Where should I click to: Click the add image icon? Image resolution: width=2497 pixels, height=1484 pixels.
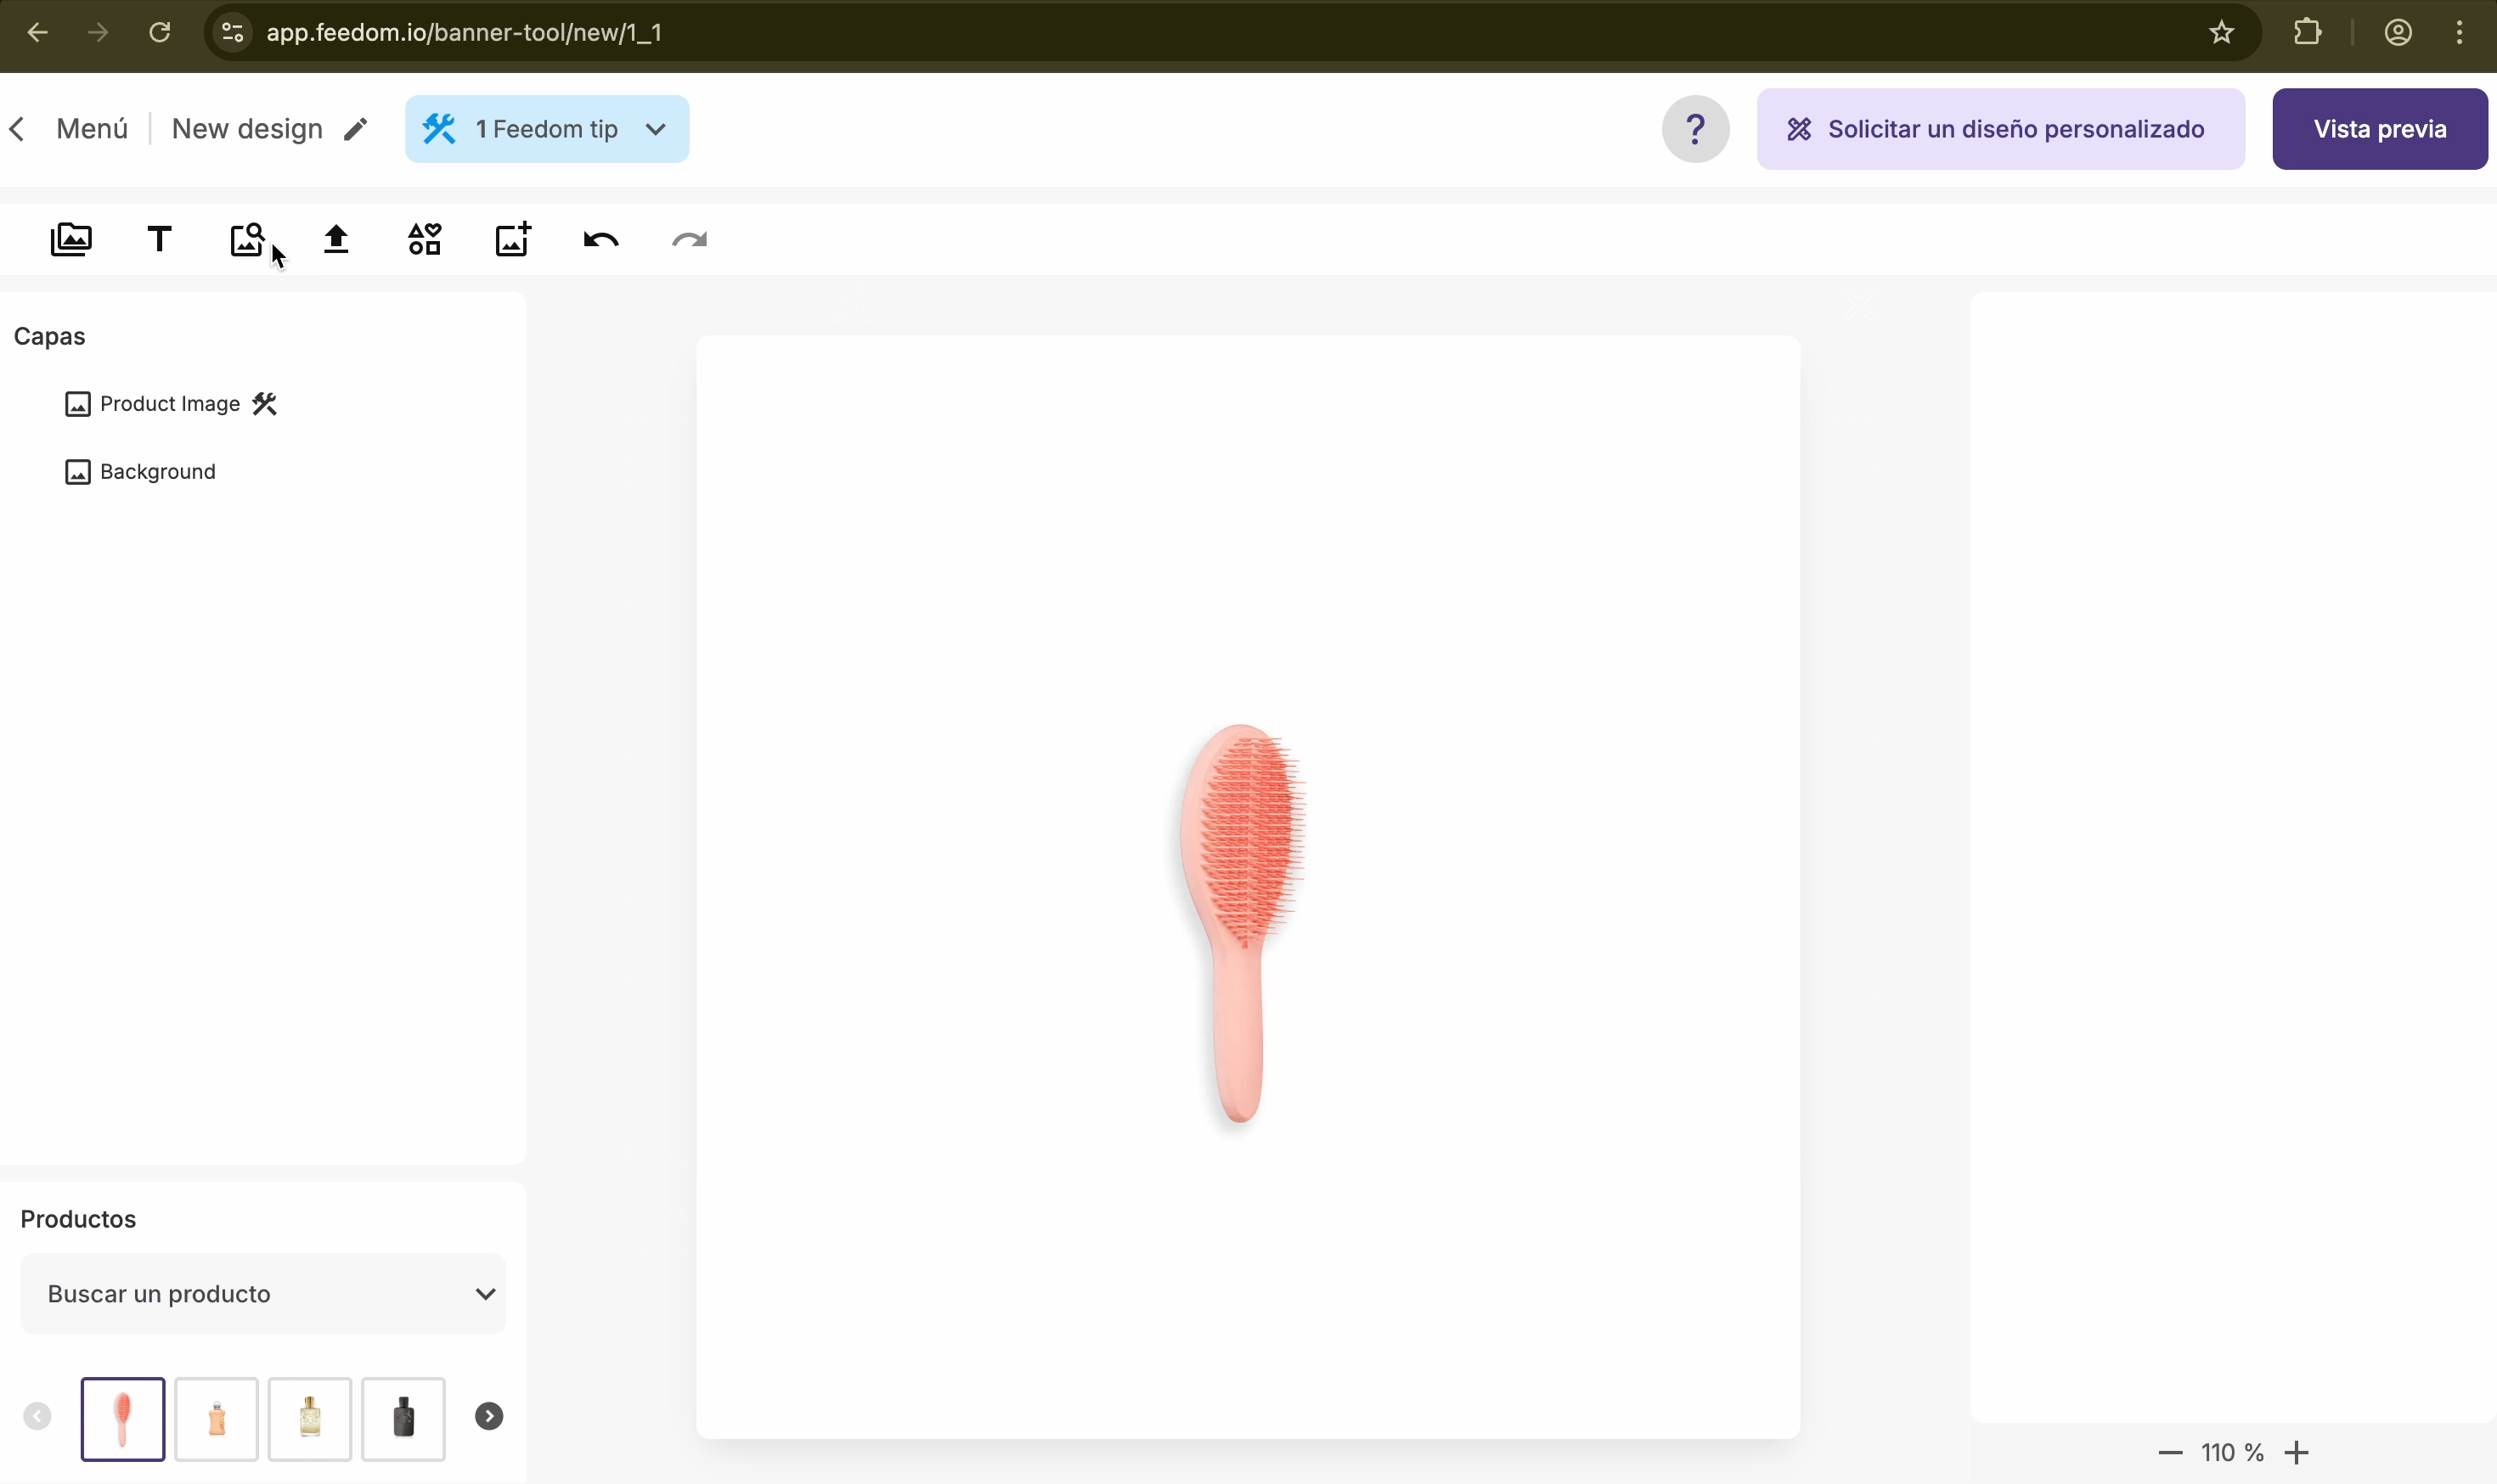click(512, 240)
